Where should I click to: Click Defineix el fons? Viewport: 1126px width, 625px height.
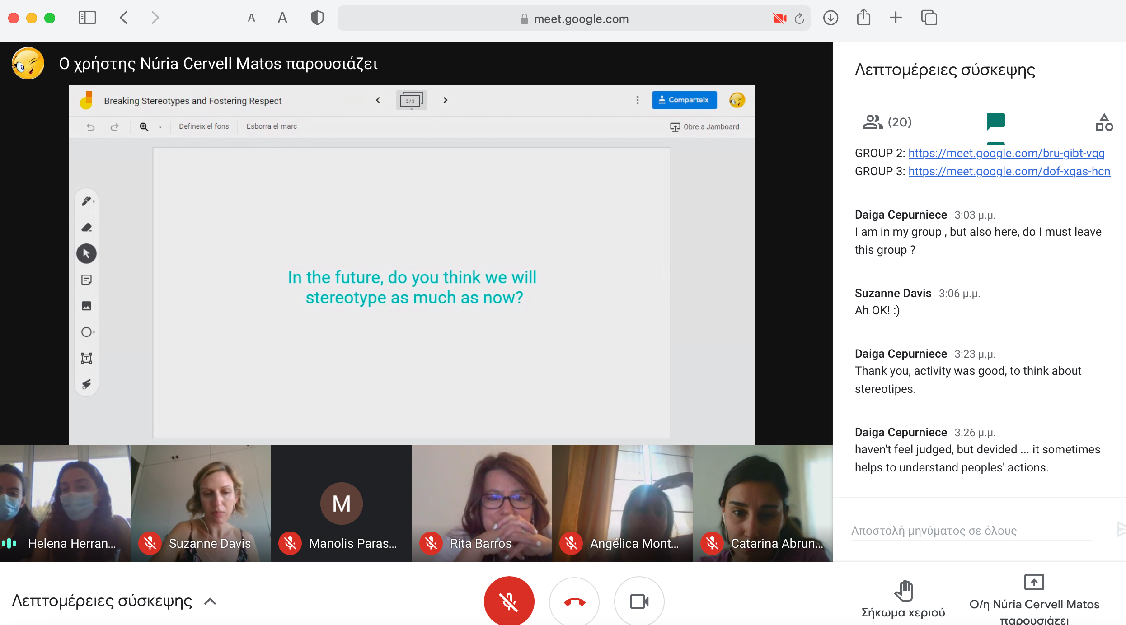tap(204, 126)
